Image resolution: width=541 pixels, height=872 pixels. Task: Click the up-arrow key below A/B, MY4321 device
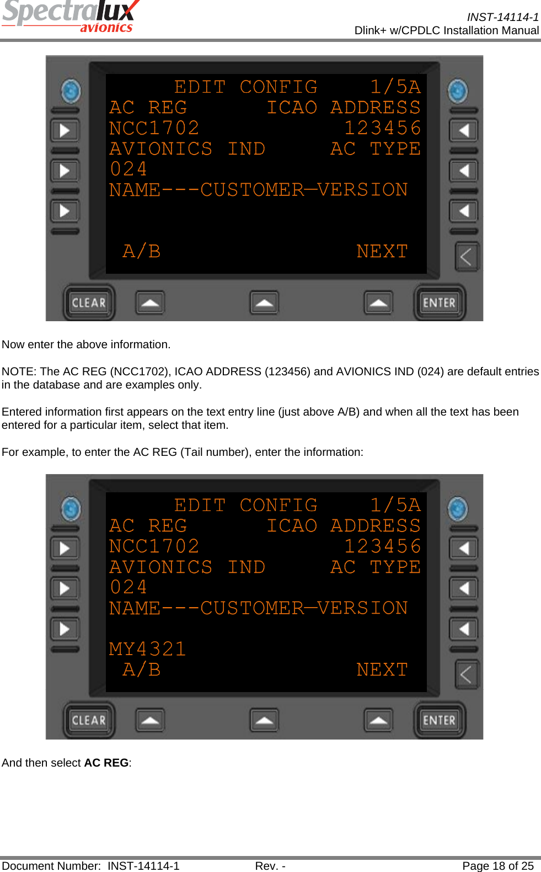click(x=150, y=720)
